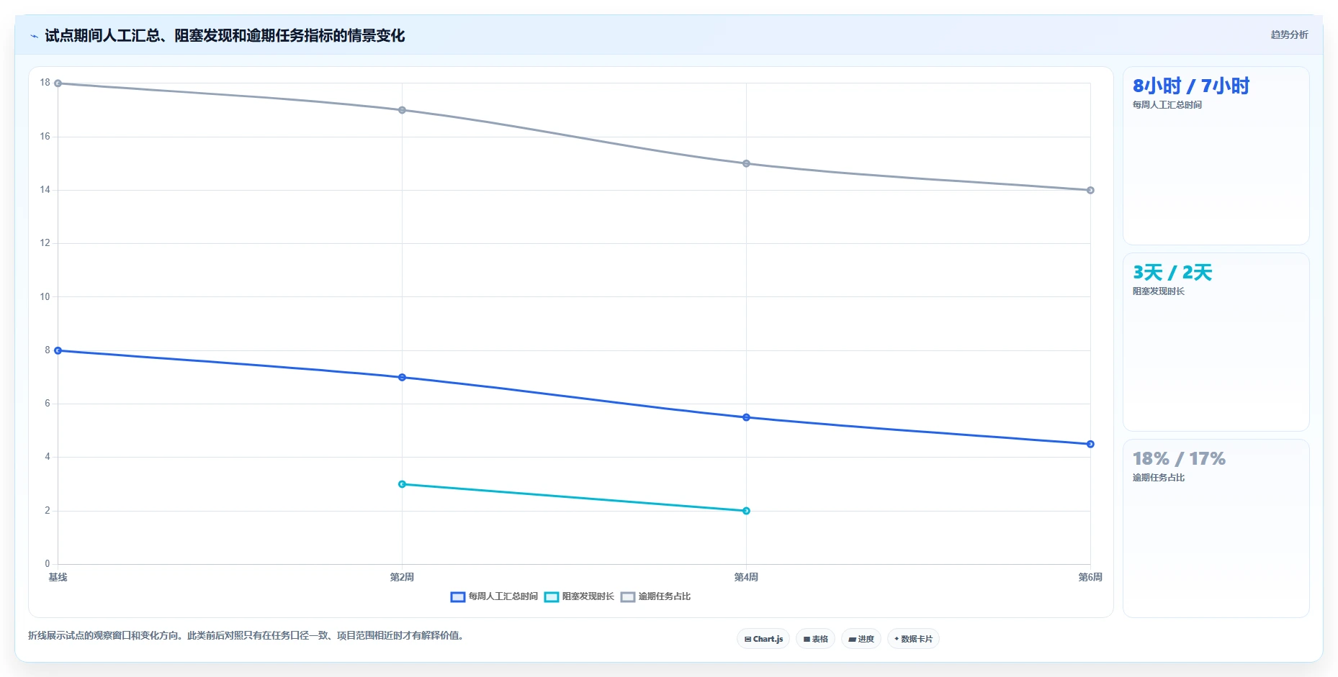Viewport: 1338px width, 677px height.
Task: Click the 每周人工汇总时间 caption in the side card
Action: coord(1167,105)
